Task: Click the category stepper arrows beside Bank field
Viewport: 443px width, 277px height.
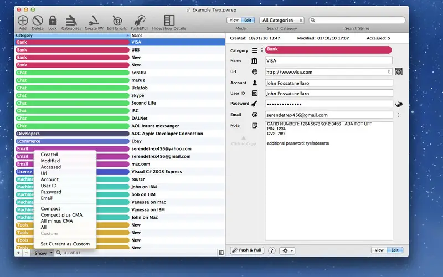Action: 262,50
